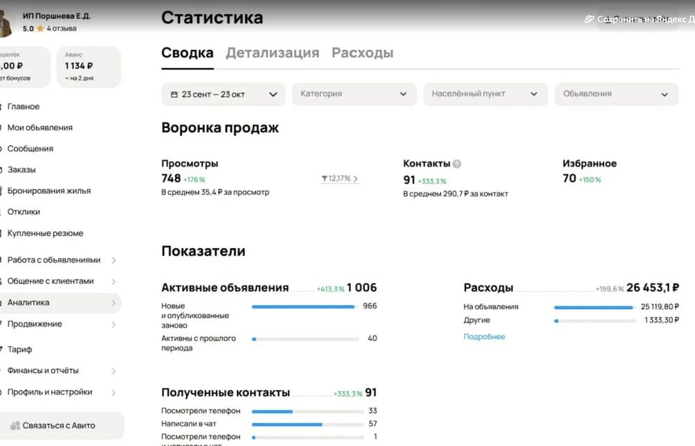Click the Просмотры value 748
This screenshot has height=446, width=695.
click(x=171, y=179)
